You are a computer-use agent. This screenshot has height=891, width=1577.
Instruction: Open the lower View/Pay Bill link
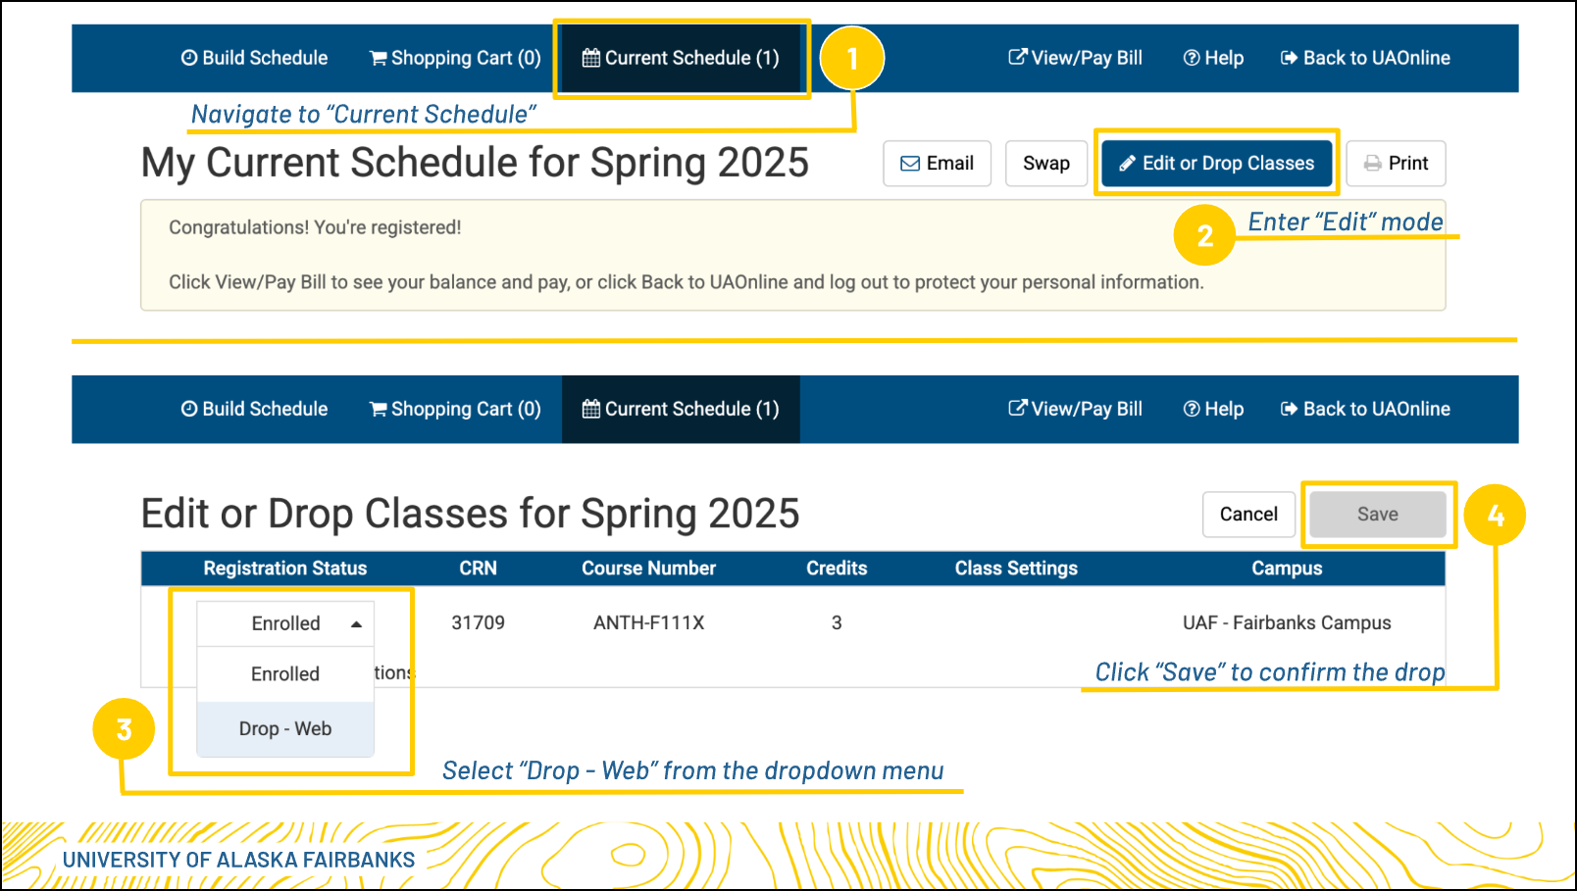[x=1076, y=409]
